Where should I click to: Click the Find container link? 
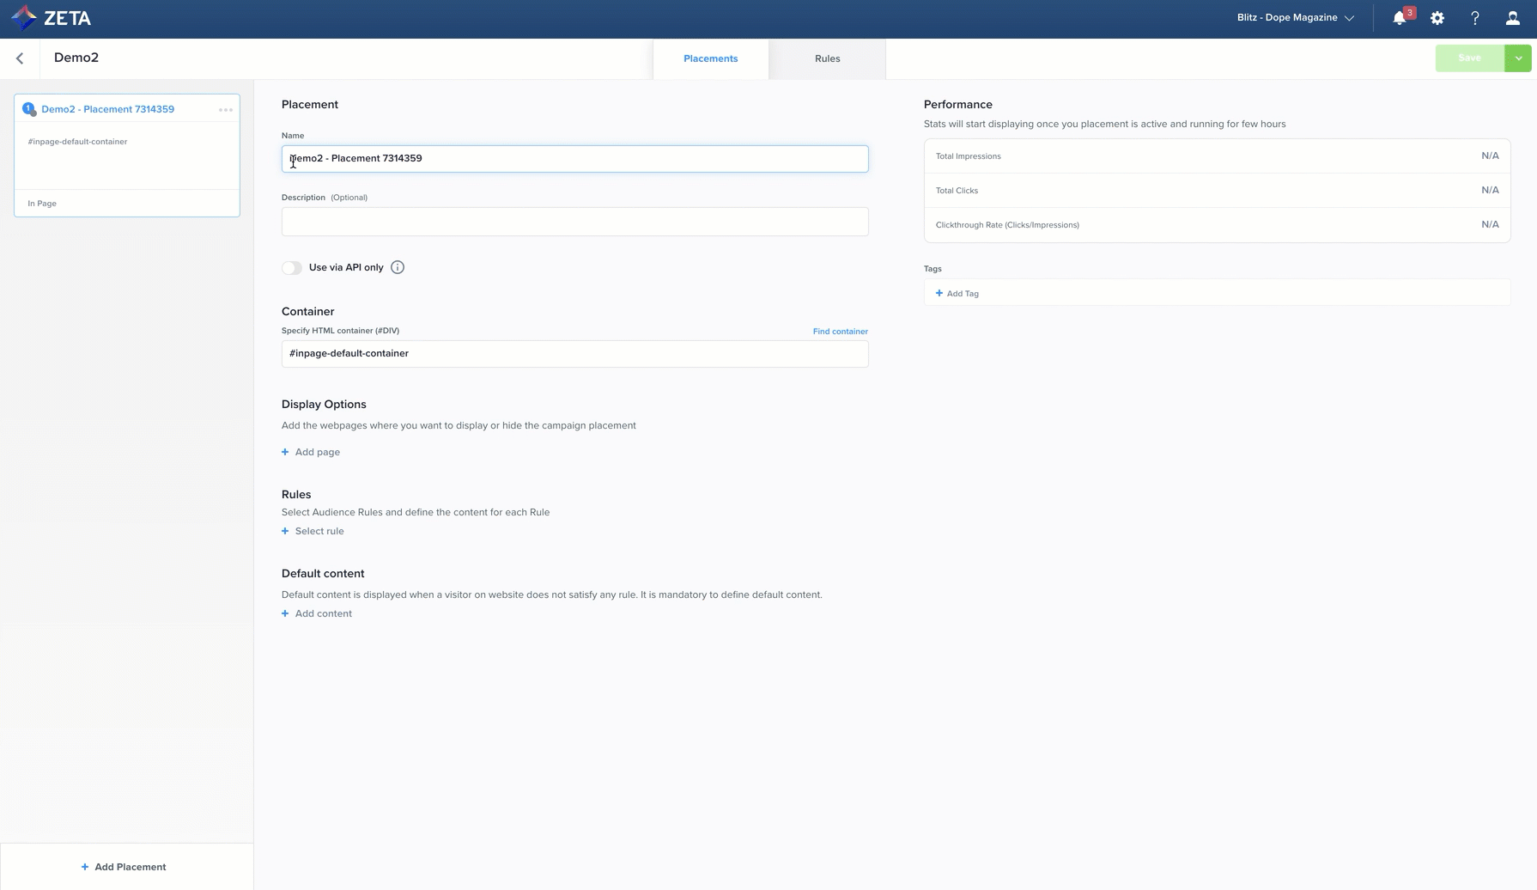pyautogui.click(x=840, y=332)
